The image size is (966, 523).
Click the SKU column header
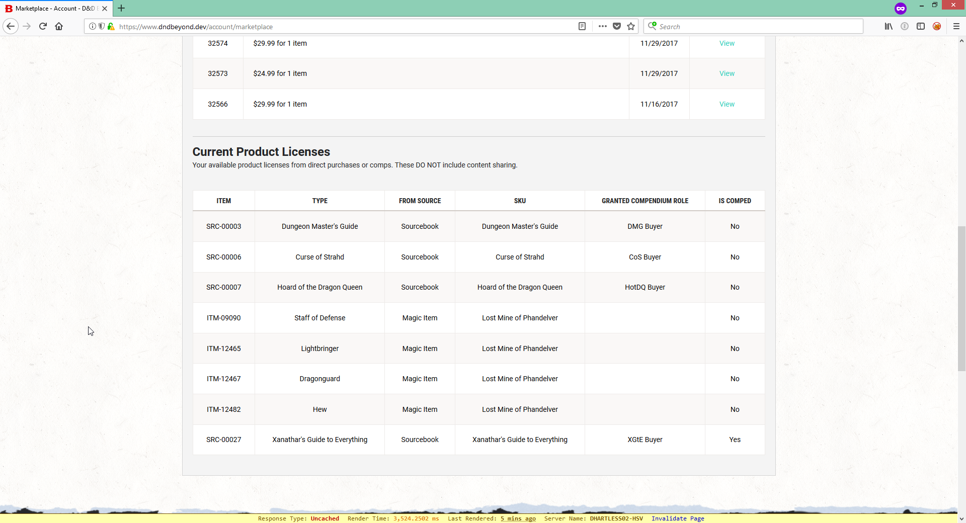(520, 201)
